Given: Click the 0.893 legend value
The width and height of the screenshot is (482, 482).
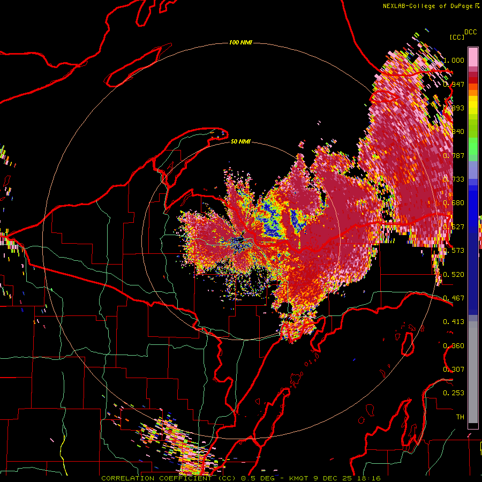Looking at the screenshot, I should coord(454,108).
